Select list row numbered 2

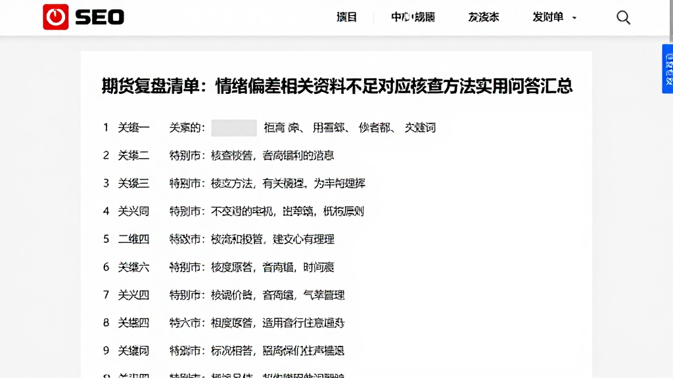tap(218, 155)
